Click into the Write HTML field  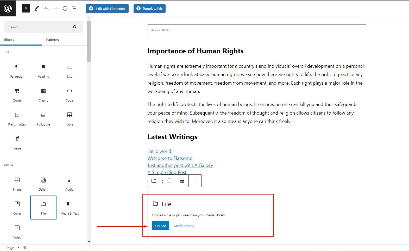pyautogui.click(x=257, y=30)
